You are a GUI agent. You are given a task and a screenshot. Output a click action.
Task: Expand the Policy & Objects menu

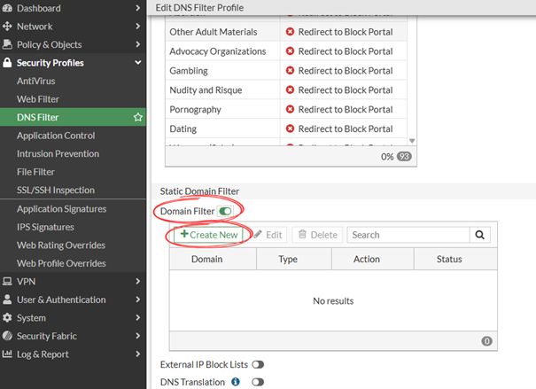coord(137,44)
